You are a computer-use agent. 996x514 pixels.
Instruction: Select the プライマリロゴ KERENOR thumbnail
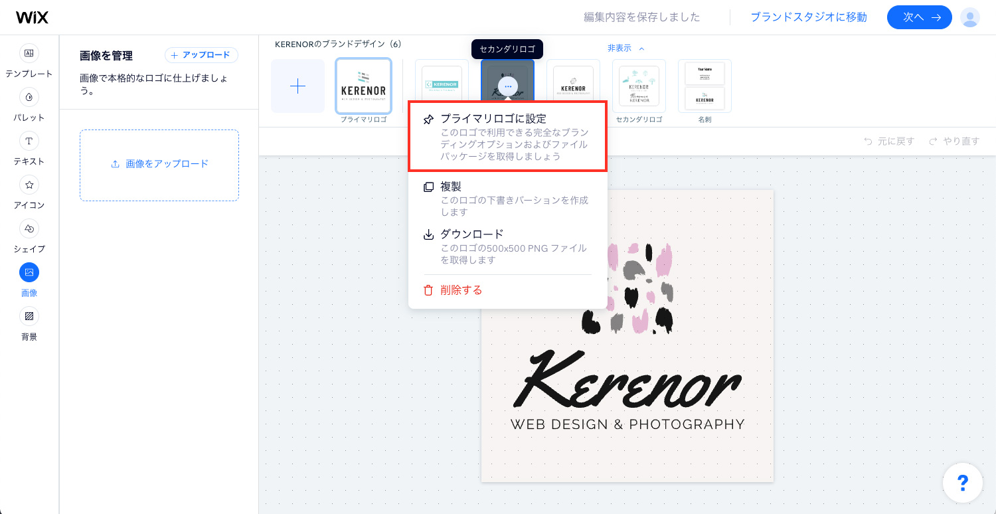pyautogui.click(x=363, y=86)
